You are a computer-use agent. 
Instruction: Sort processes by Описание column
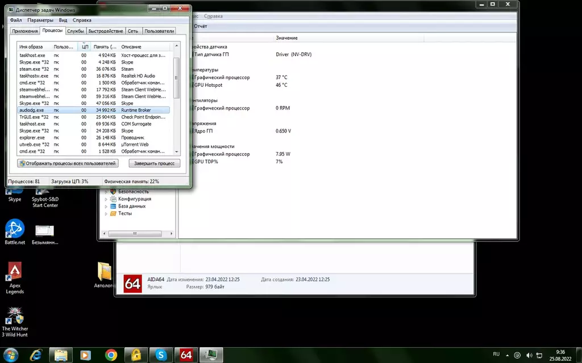click(x=145, y=47)
